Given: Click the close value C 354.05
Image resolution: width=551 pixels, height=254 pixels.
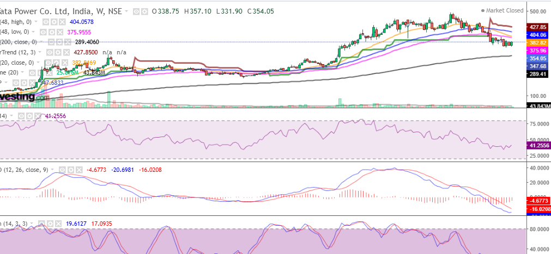Looking at the screenshot, I should point(261,11).
